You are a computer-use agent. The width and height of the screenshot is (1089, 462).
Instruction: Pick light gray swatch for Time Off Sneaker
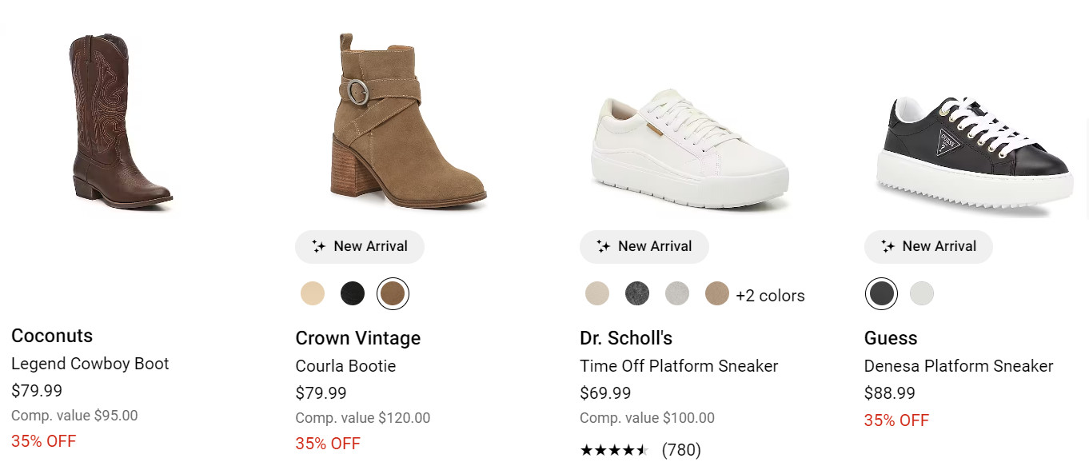click(x=677, y=293)
